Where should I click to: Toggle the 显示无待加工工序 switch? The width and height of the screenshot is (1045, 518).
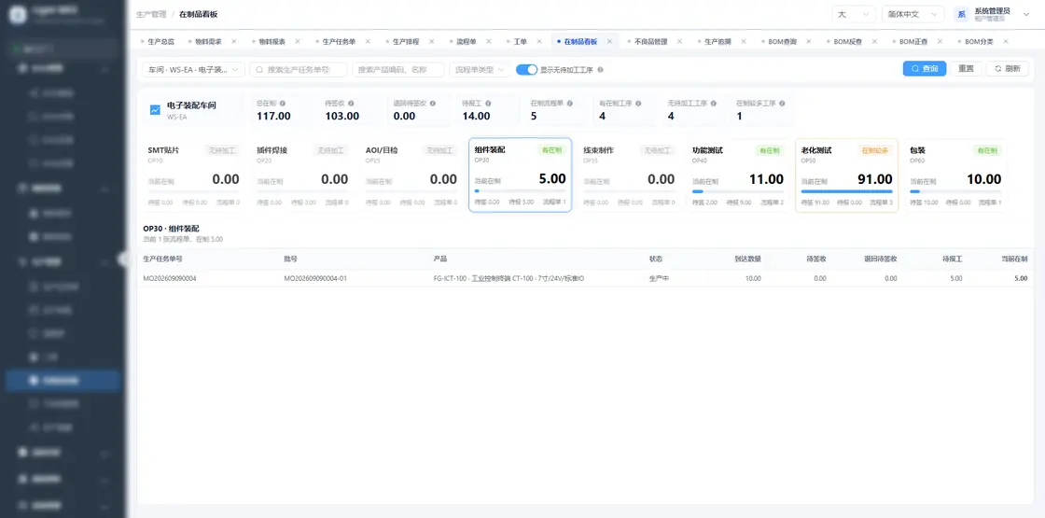pyautogui.click(x=526, y=69)
